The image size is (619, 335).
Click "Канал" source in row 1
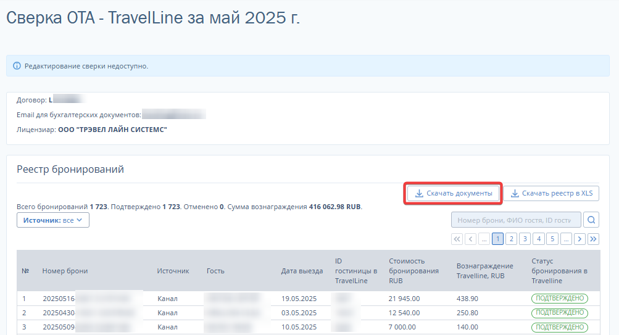pos(167,299)
